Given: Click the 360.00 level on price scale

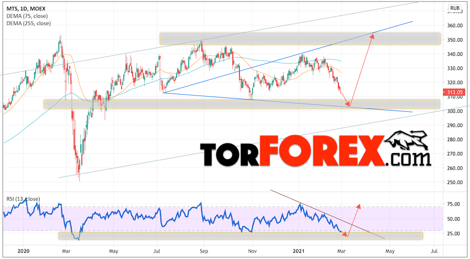Looking at the screenshot, I should pyautogui.click(x=454, y=25).
